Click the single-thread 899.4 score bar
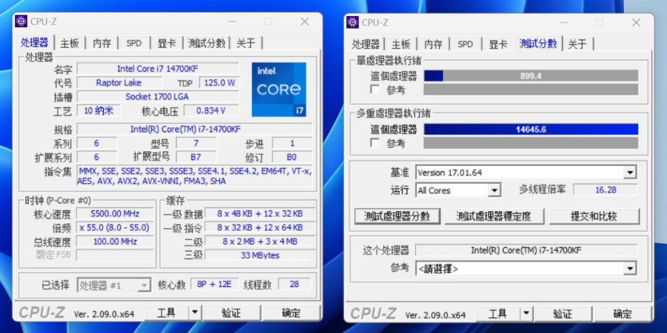This screenshot has width=667, height=333. pos(531,76)
